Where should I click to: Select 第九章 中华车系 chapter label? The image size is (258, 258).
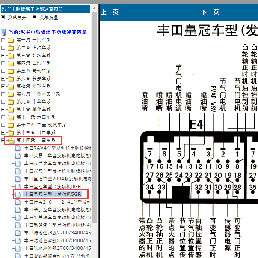tap(33, 102)
